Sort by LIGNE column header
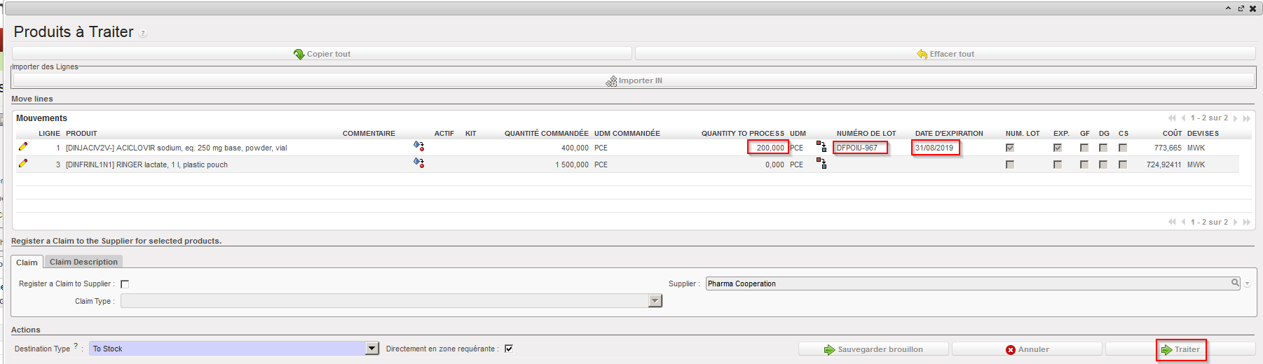 [x=49, y=133]
